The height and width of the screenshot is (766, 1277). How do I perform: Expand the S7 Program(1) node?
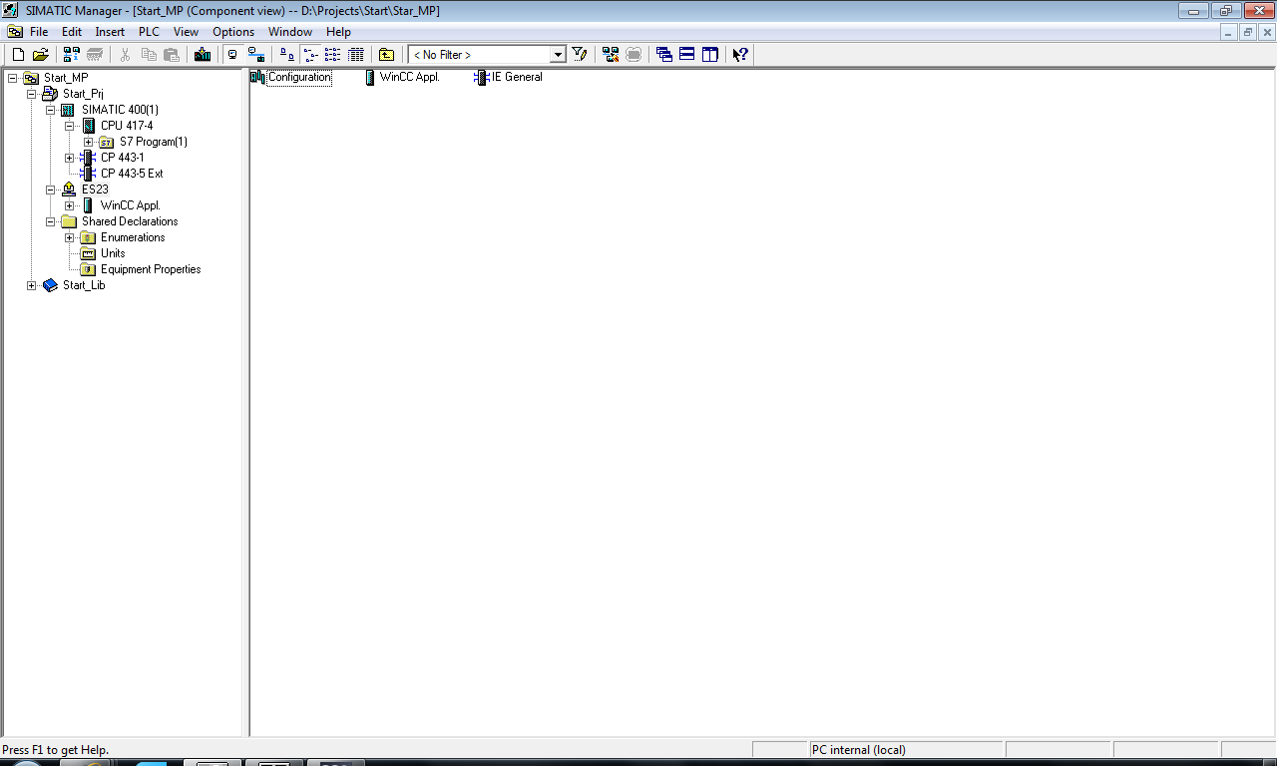click(88, 142)
